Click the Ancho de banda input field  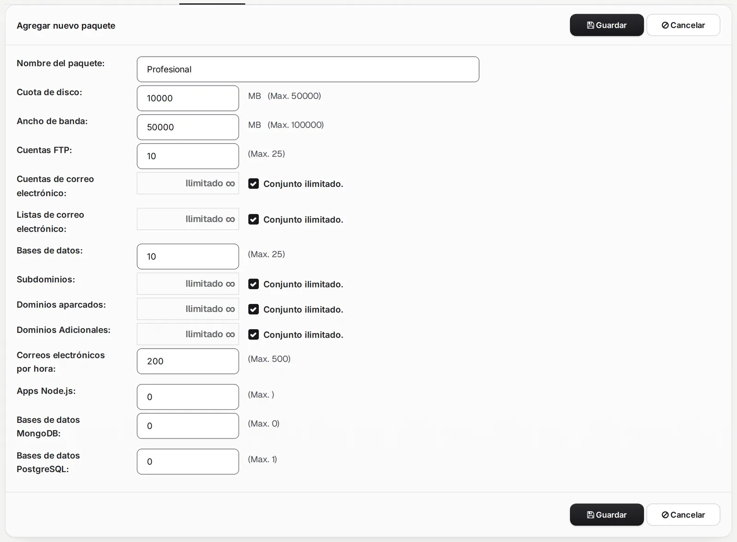tap(187, 127)
